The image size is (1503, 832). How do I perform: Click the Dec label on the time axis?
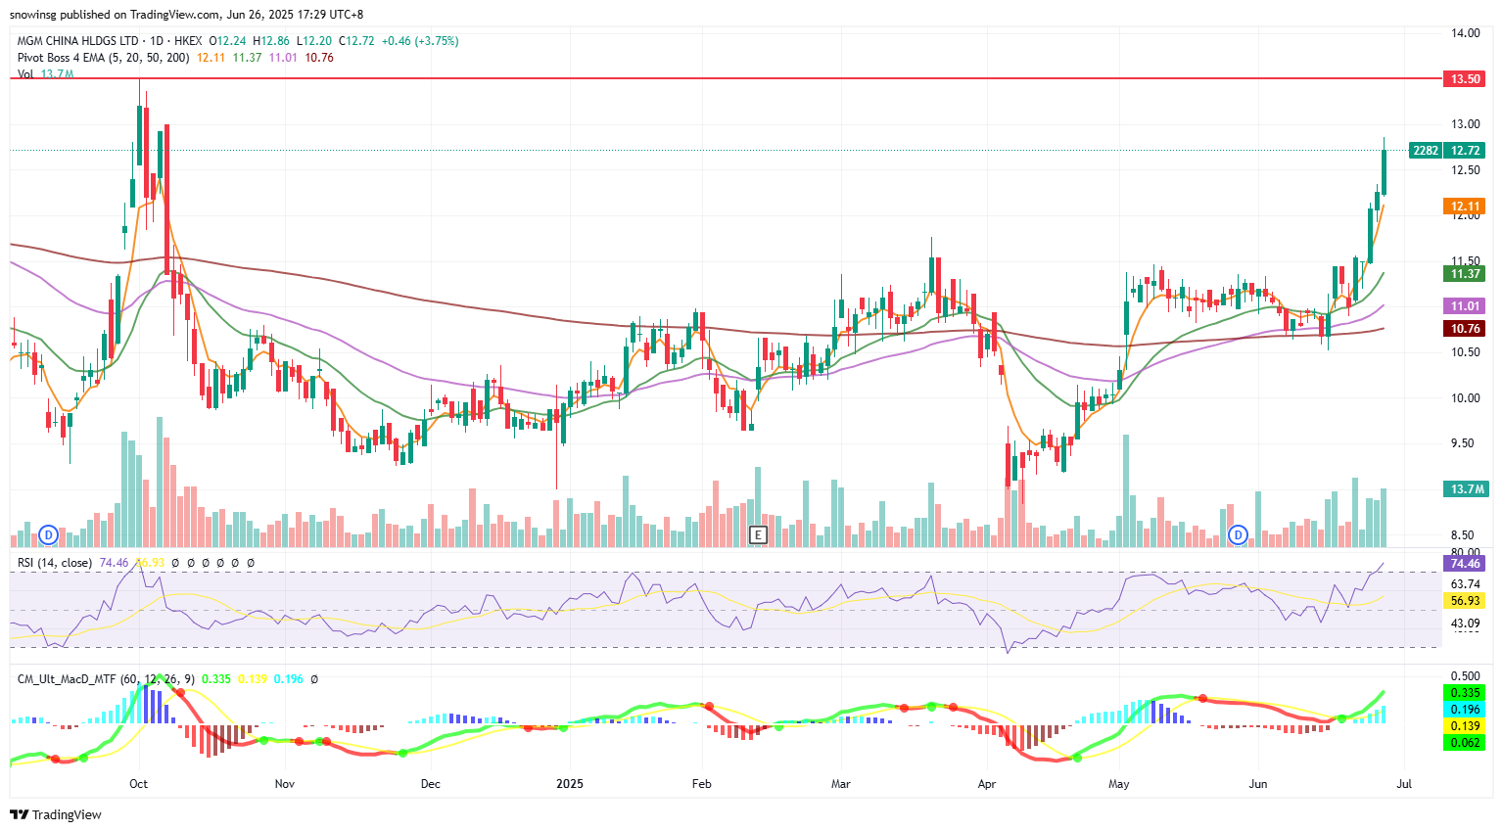click(430, 783)
